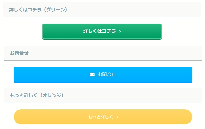Click the right chevron in the orange button
Viewport: 205px width, 129px height.
[x=117, y=117]
